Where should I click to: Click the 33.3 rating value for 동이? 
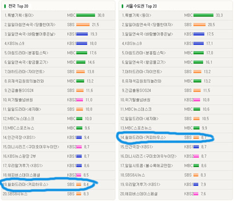pos(219,15)
